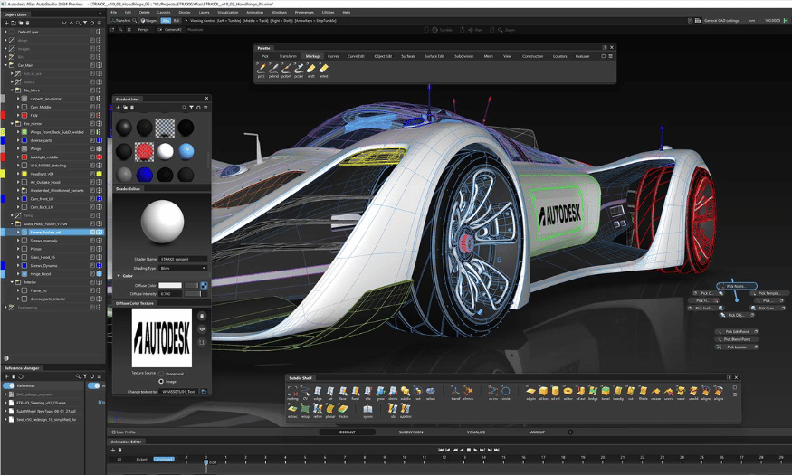792x475 pixels.
Task: Click the trash icon in Object Lister
Action: (27, 23)
